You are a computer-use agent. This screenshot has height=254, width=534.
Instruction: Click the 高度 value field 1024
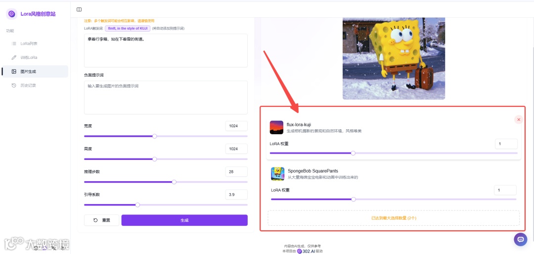(x=236, y=149)
